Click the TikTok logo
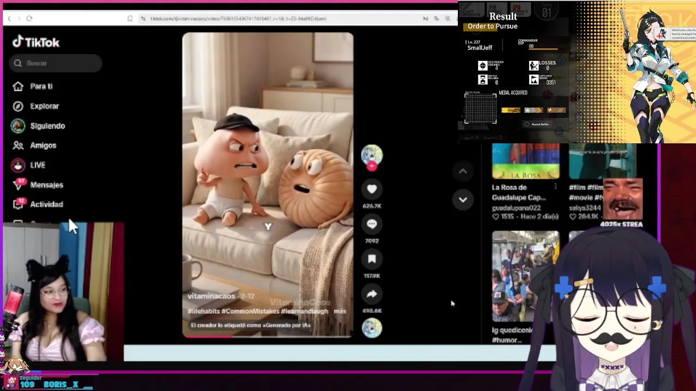The image size is (696, 391). click(x=36, y=42)
